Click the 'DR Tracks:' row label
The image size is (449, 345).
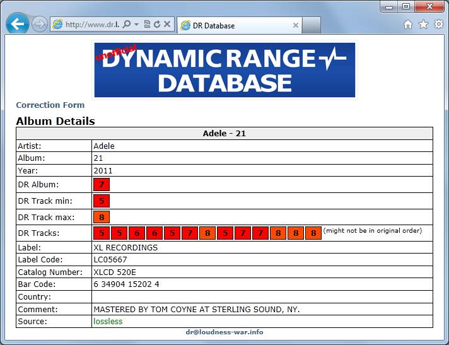click(x=38, y=233)
